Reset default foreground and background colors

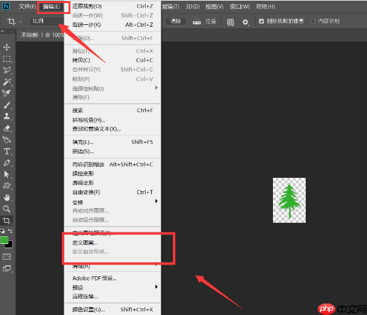2,231
